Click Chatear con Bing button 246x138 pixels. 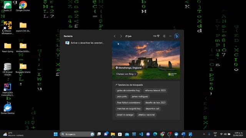(126, 74)
